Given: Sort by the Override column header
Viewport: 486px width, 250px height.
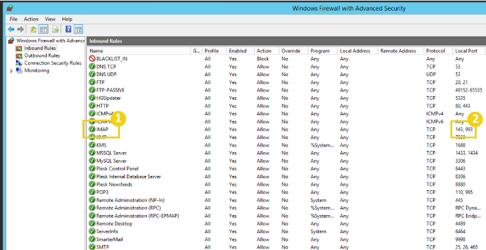Looking at the screenshot, I should tap(294, 50).
